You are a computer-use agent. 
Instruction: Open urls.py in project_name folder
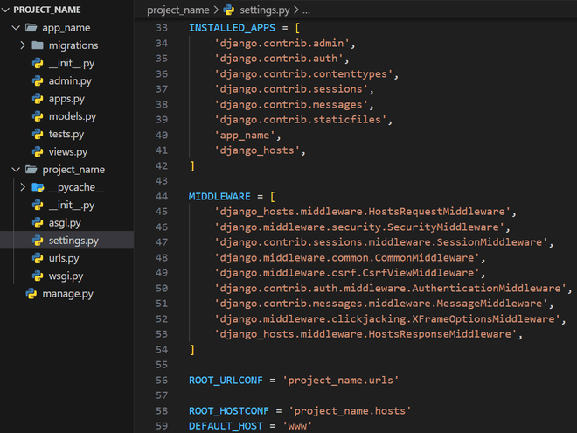63,258
